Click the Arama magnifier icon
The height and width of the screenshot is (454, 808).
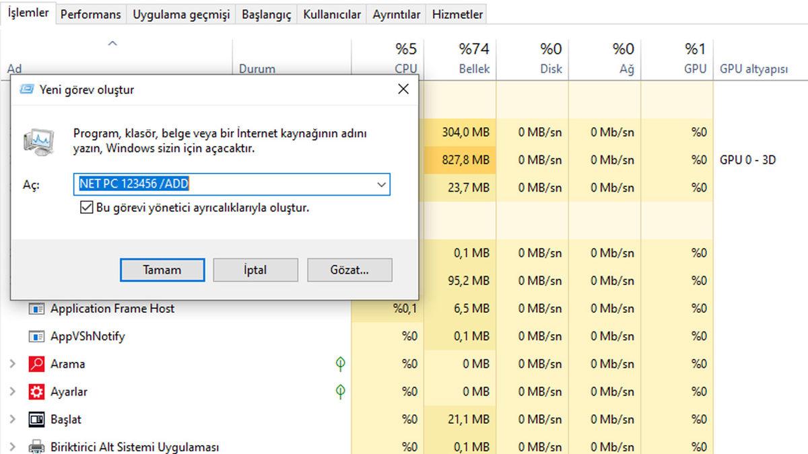point(36,364)
